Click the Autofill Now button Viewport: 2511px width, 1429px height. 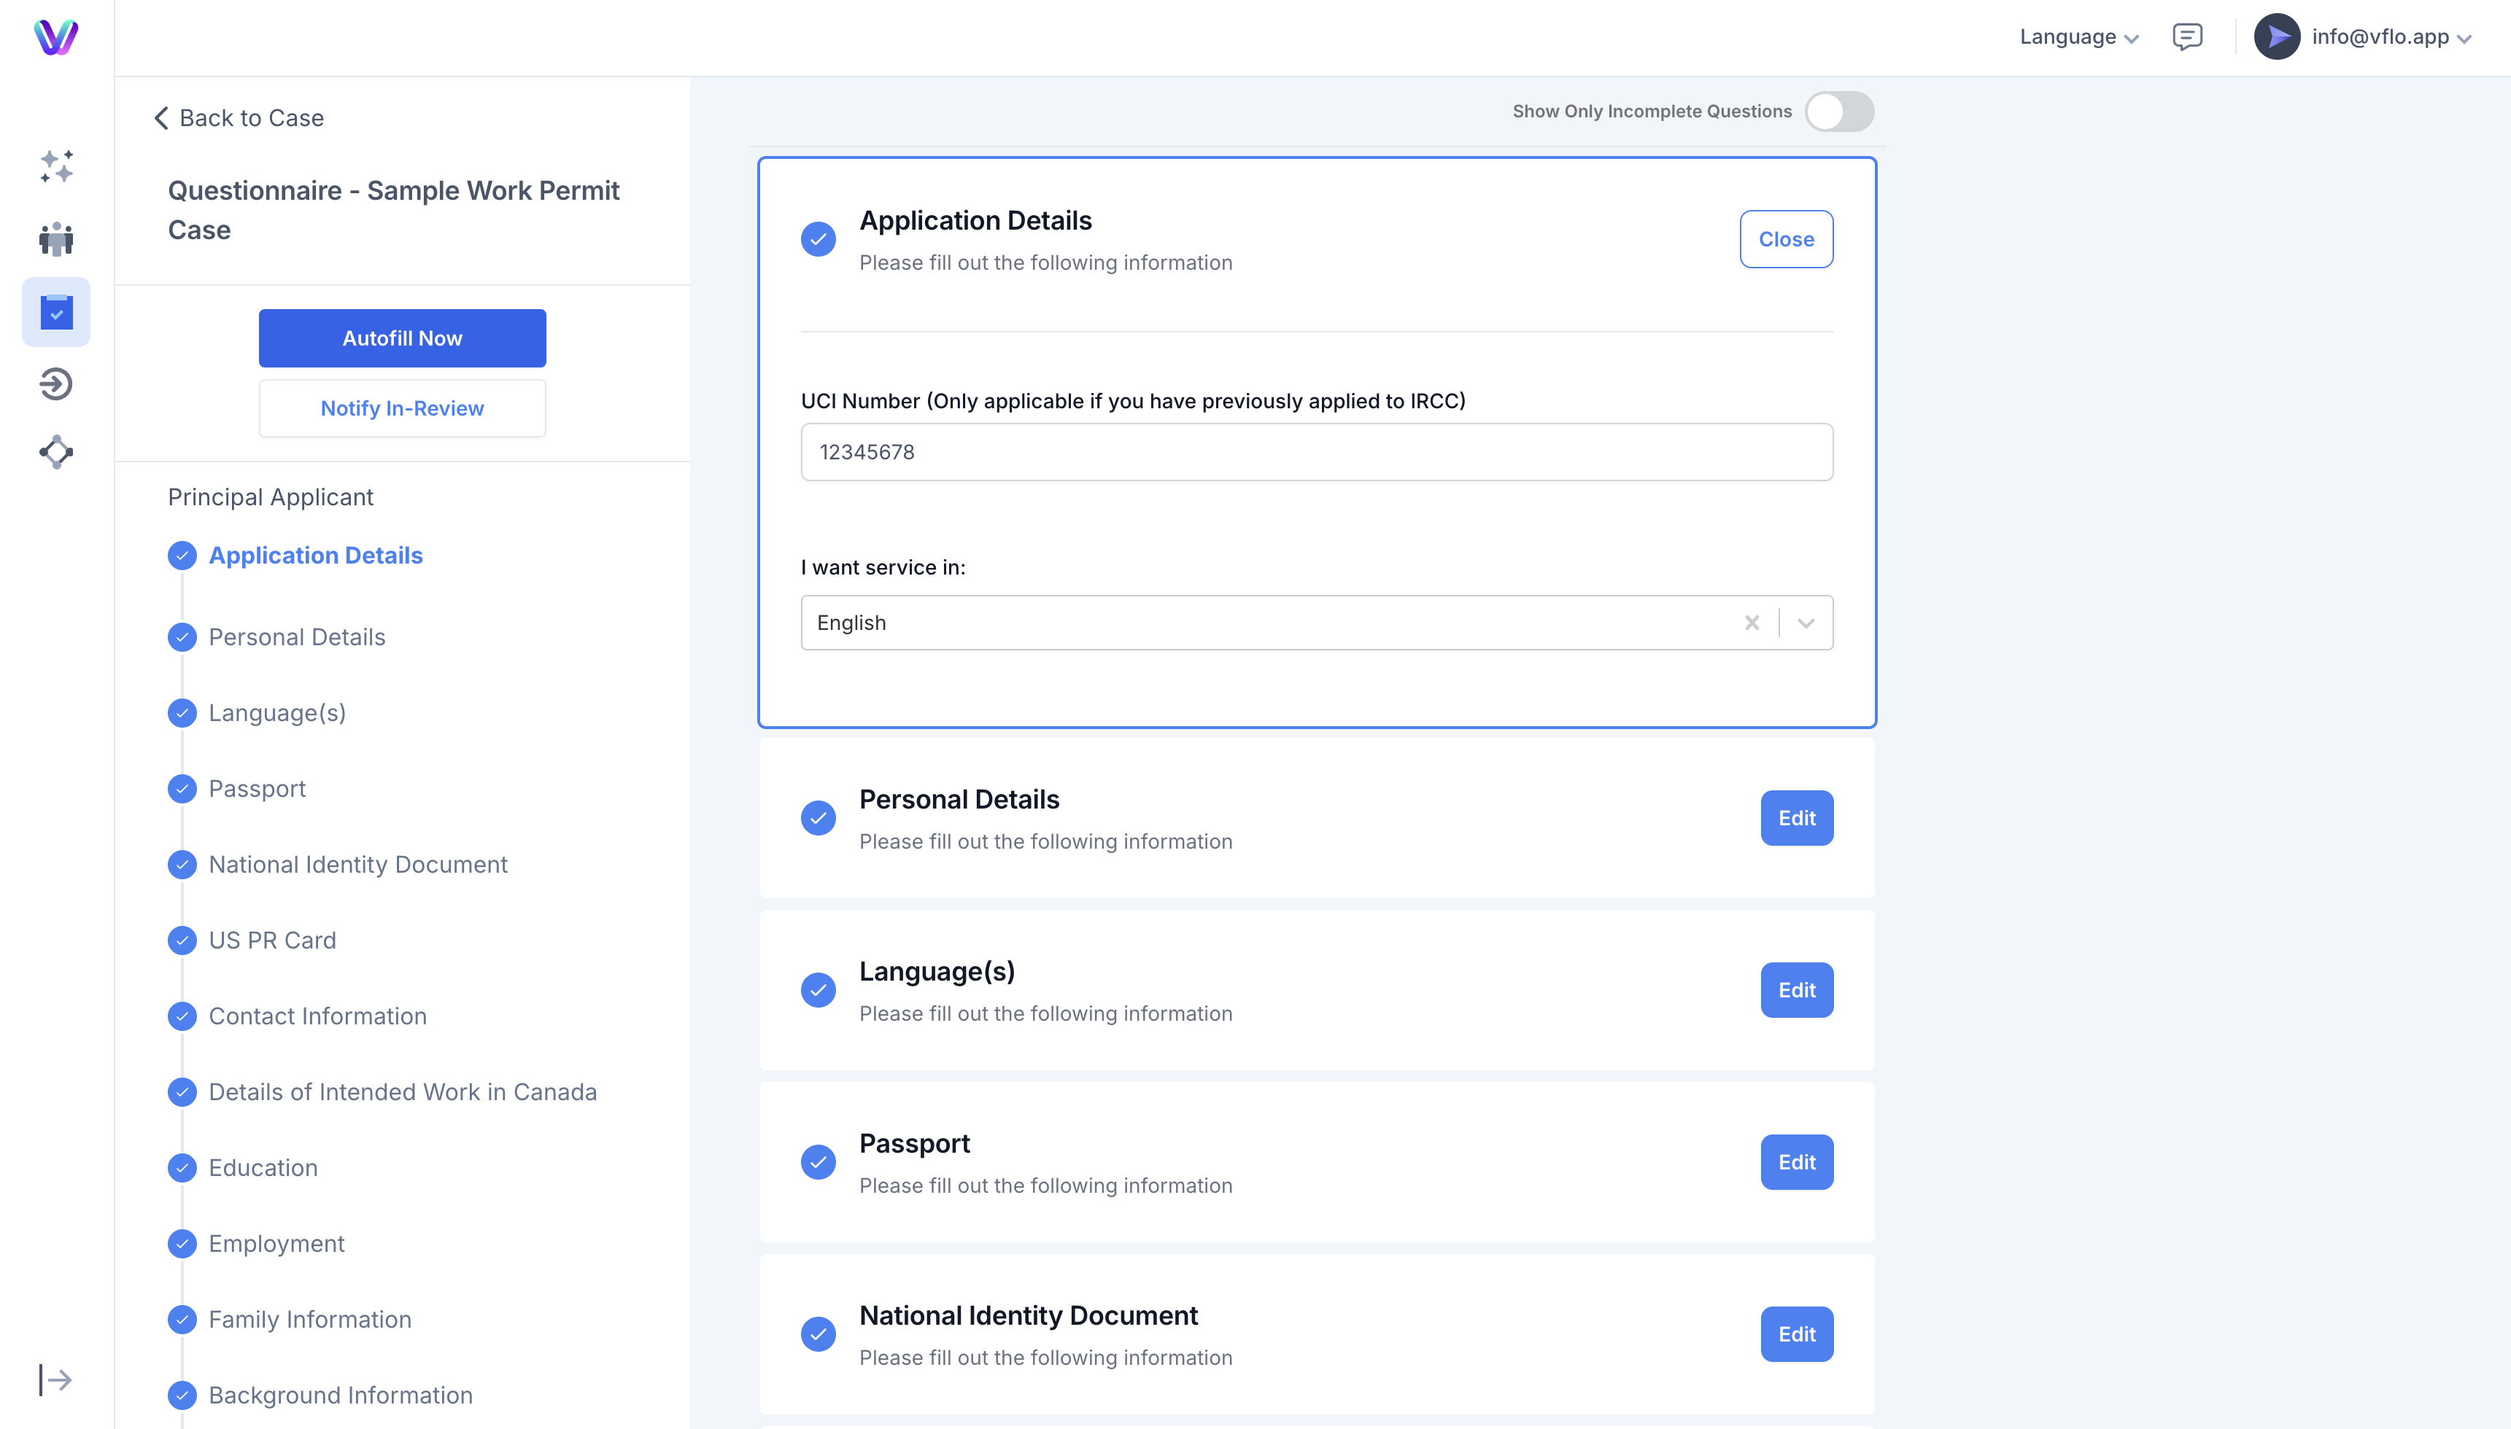pos(403,338)
